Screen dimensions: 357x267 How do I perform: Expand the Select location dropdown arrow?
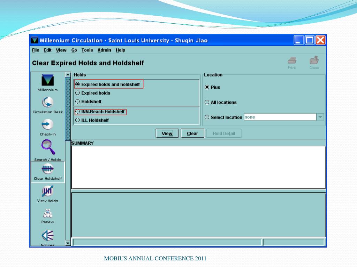coord(320,117)
